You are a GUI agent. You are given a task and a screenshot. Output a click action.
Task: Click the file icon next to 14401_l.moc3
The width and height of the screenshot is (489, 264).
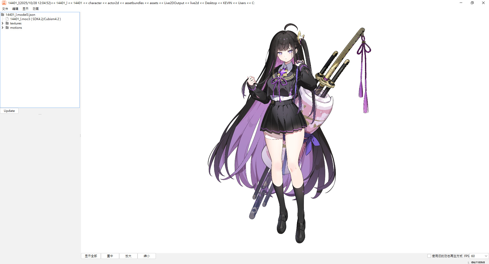[x=7, y=19]
